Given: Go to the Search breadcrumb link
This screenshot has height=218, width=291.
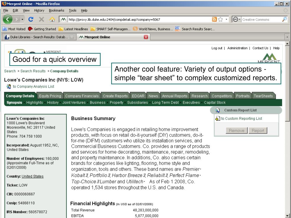Looking at the screenshot, I should [x=10, y=71].
